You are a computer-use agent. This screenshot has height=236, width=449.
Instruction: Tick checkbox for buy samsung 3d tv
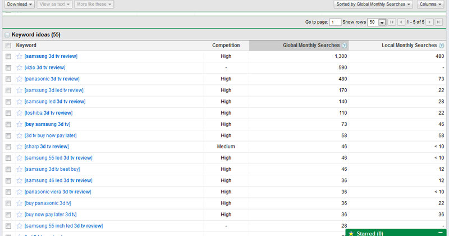(x=8, y=124)
